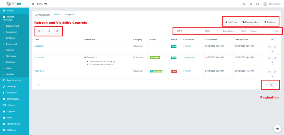Open the chat bubble icon at bottom right

(277, 128)
